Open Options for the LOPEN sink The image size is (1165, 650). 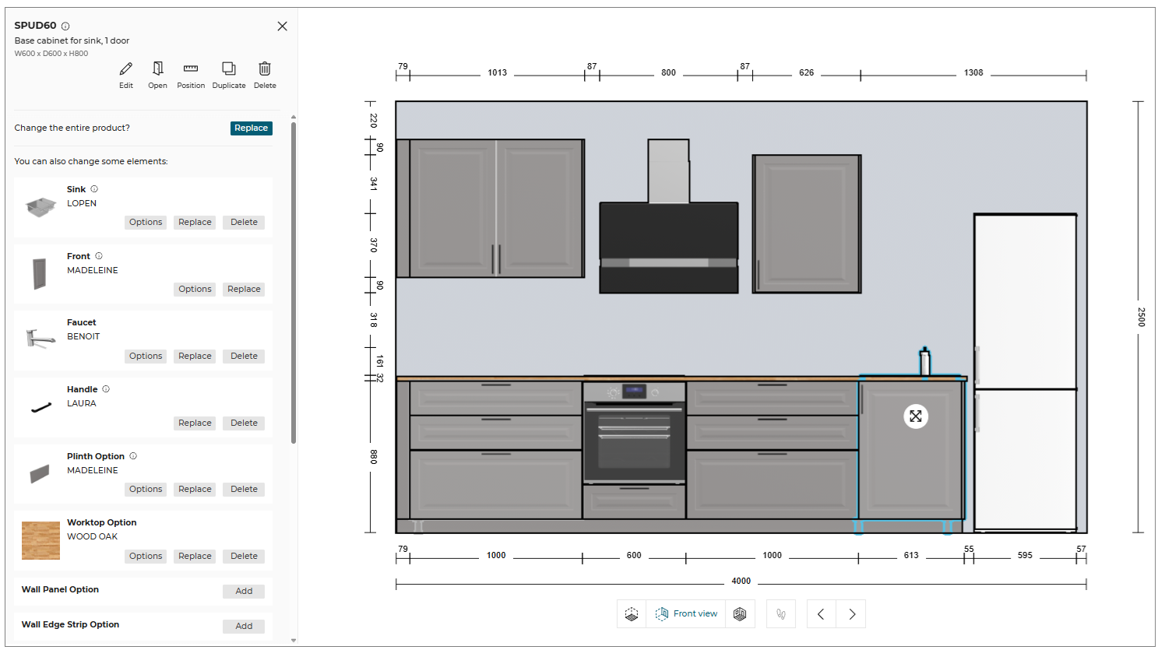coord(146,223)
